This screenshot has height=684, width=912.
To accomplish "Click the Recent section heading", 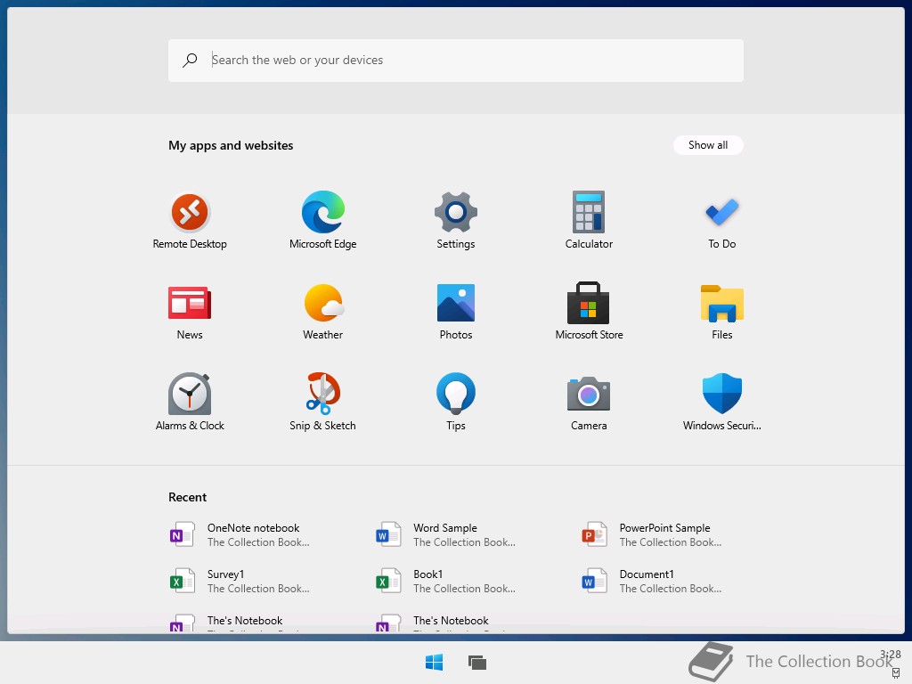I will [x=187, y=497].
